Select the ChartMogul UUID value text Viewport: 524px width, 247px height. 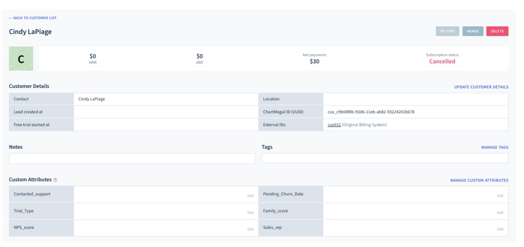tap(372, 112)
